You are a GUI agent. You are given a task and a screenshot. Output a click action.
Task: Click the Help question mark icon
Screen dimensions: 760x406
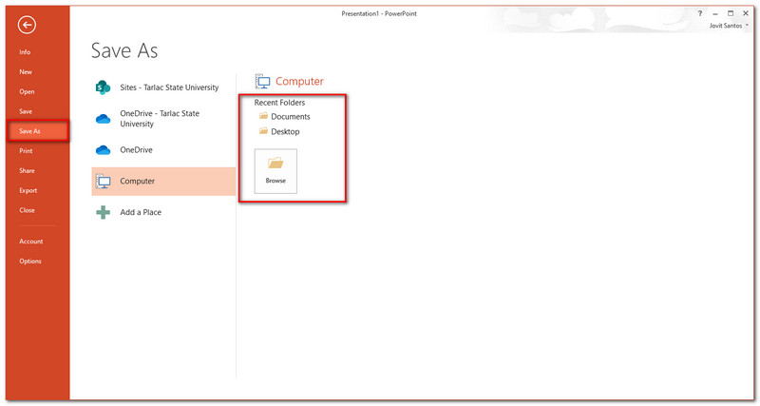coord(700,13)
